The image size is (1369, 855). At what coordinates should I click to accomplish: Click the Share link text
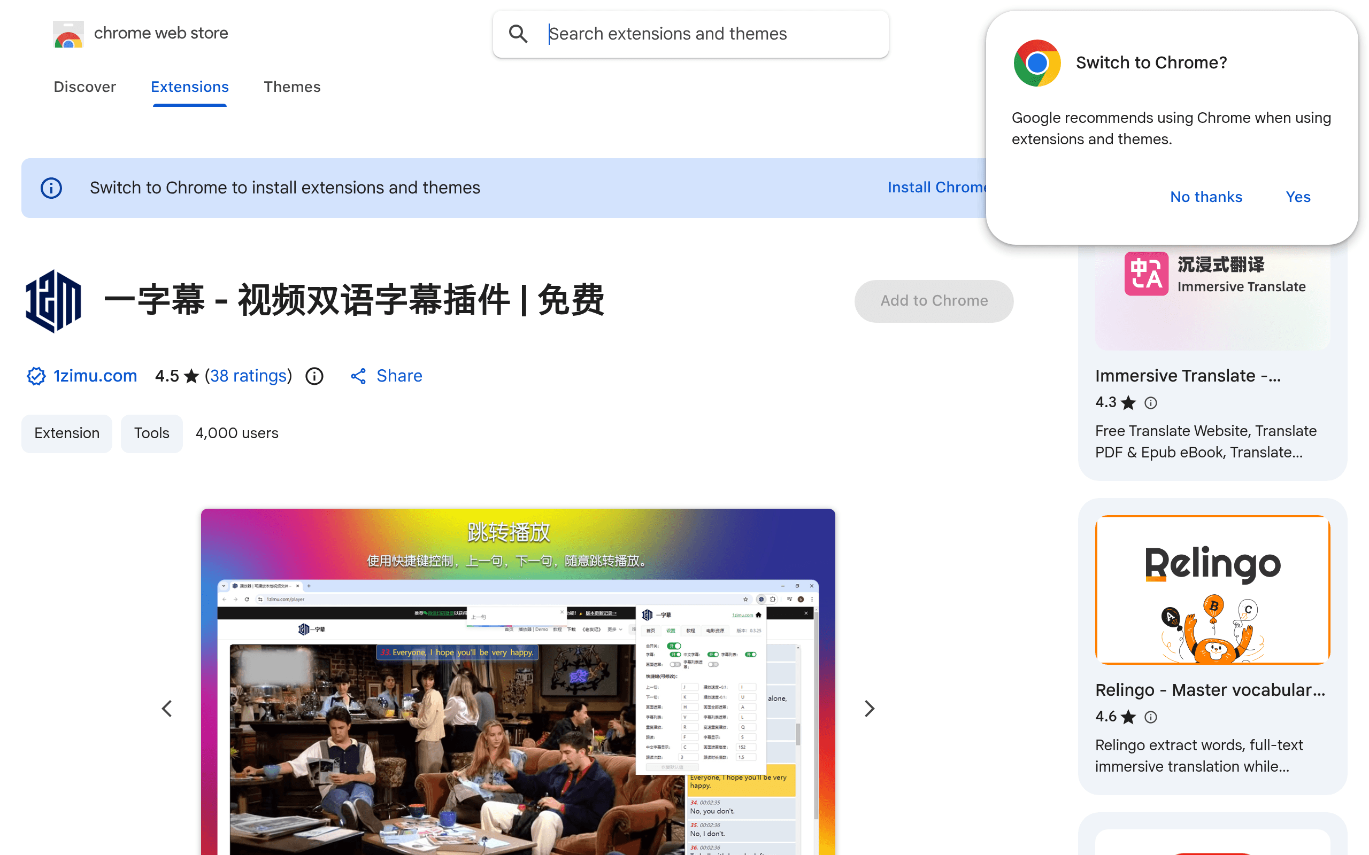pyautogui.click(x=399, y=376)
